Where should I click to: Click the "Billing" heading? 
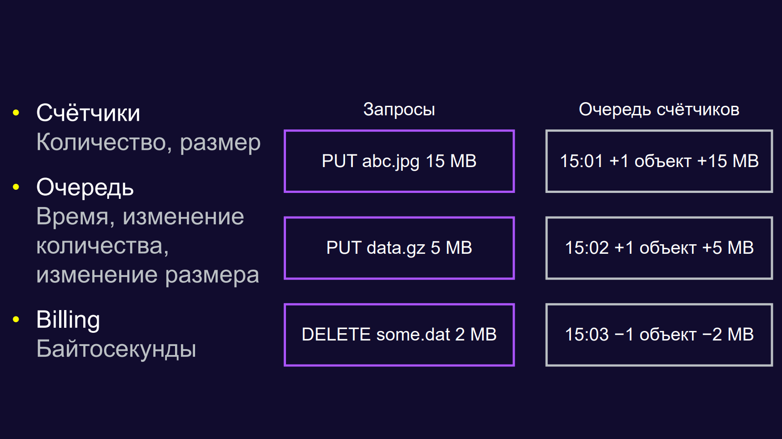(x=68, y=319)
